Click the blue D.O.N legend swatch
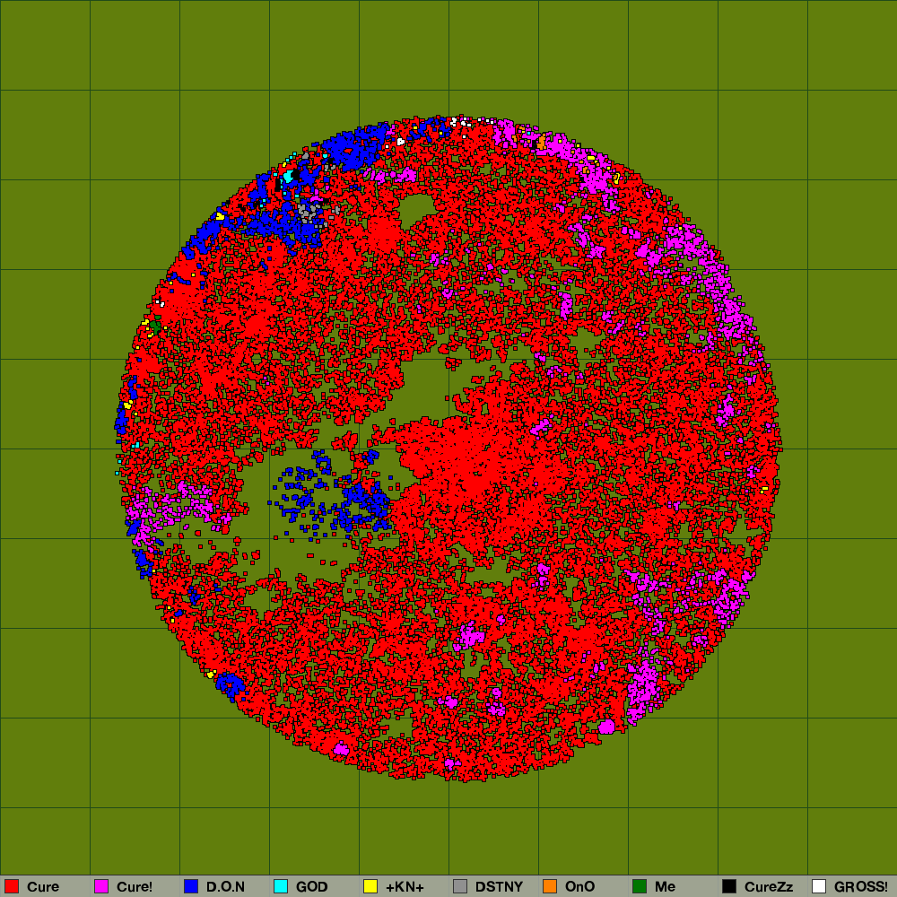Viewport: 897px width, 897px height. 191,886
